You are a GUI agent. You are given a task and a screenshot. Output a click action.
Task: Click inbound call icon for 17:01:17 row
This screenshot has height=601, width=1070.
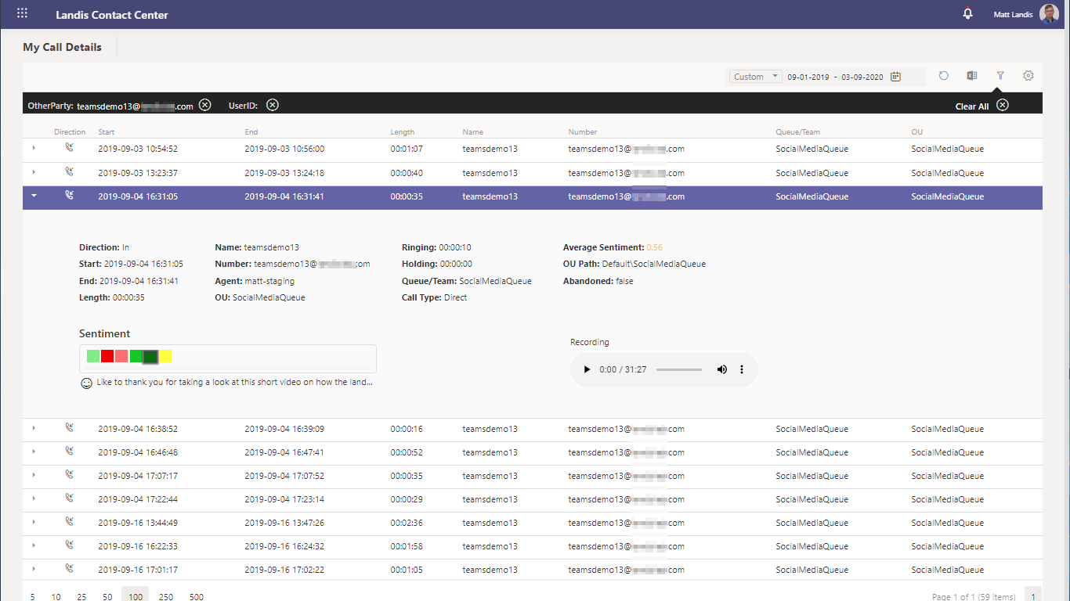coord(70,568)
